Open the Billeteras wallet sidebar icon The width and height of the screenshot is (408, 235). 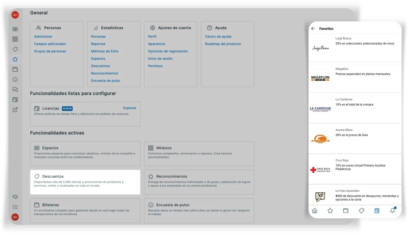click(15, 69)
